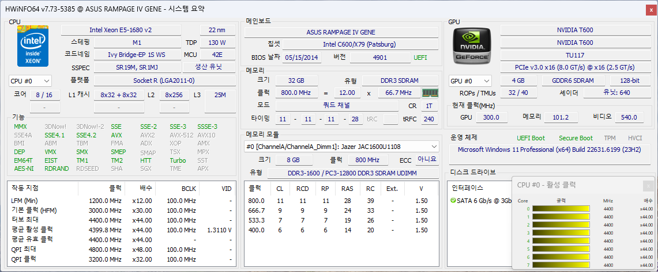Close the CPU #0 active clock panel
The width and height of the screenshot is (658, 272).
click(648, 185)
